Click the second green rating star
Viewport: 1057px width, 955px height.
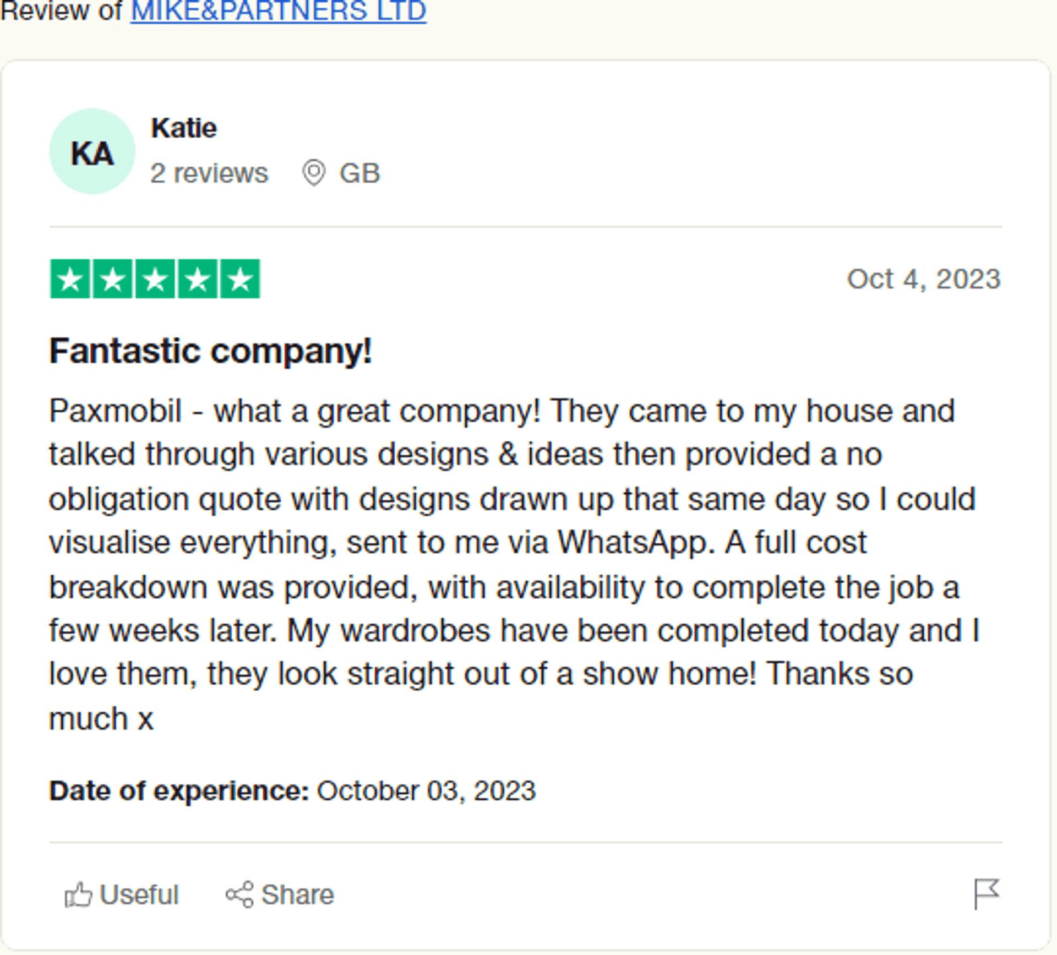pyautogui.click(x=112, y=279)
